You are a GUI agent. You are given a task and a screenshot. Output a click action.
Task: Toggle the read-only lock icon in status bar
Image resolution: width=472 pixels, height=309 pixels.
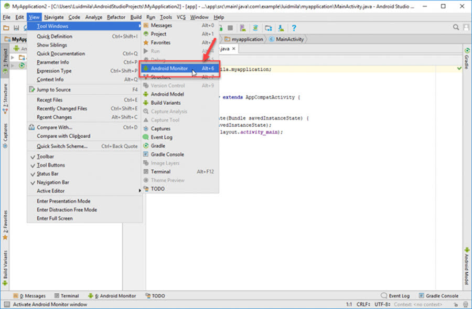[x=456, y=304]
